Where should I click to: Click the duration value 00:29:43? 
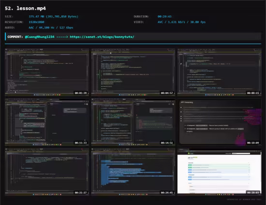click(164, 16)
